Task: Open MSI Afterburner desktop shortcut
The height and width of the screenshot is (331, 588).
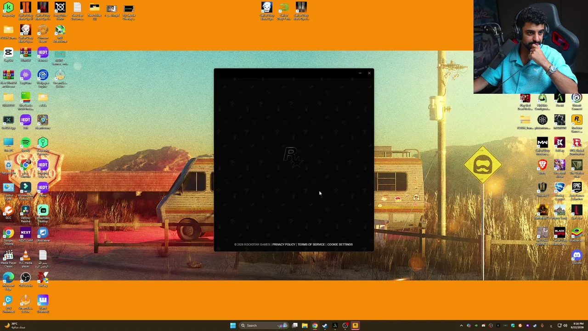Action: 60,34
